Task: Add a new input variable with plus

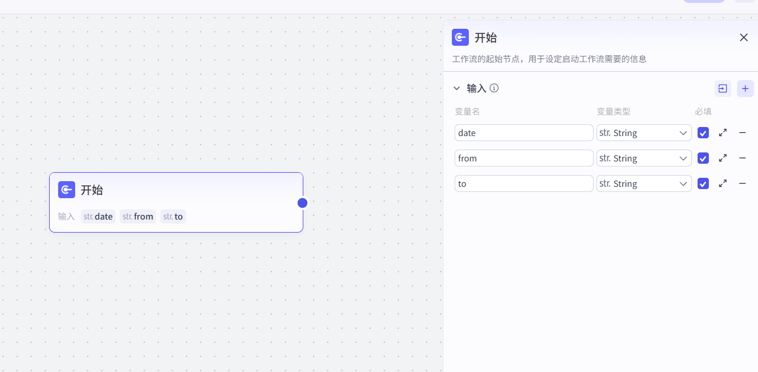Action: pos(745,89)
